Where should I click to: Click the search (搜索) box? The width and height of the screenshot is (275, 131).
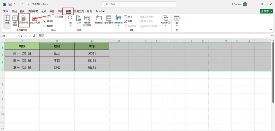139,4
